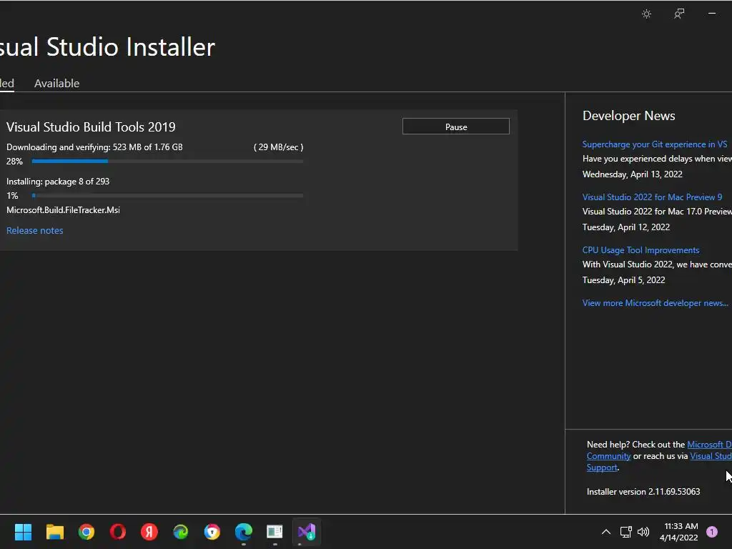
Task: Open Microsoft Edge from the taskbar
Action: pos(244,532)
